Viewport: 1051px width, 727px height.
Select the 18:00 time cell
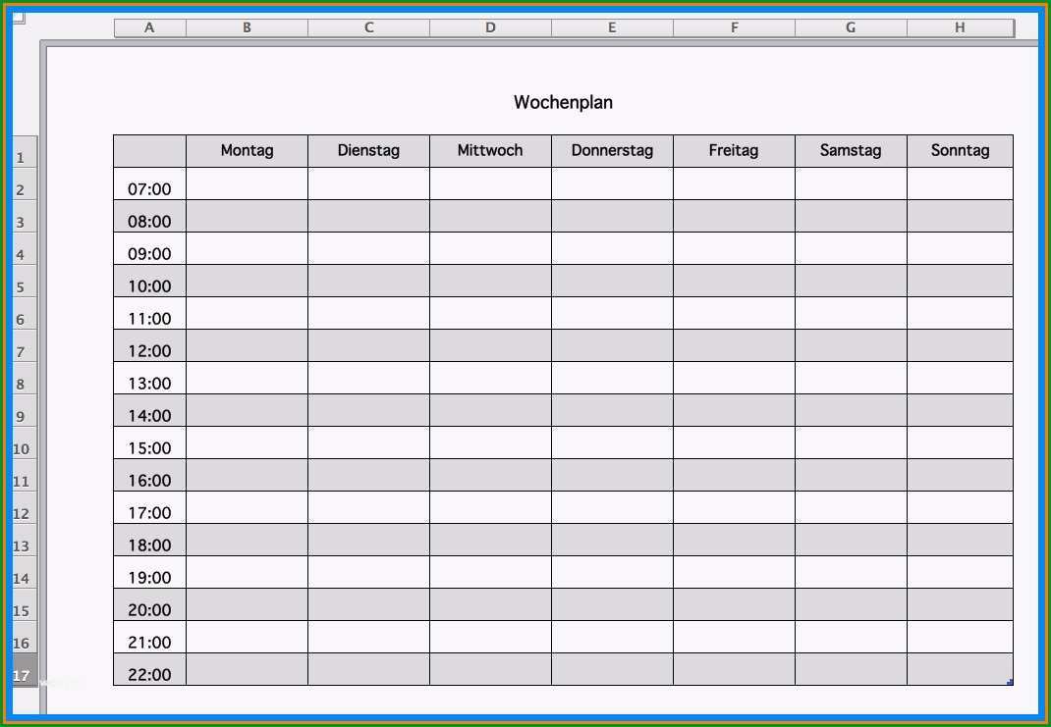(149, 540)
